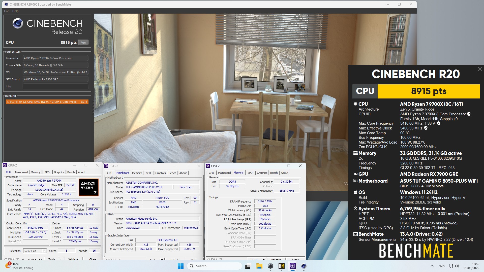This screenshot has height=272, width=484.
Task: Click the left CPU-Z window title icon
Action: tap(5, 165)
